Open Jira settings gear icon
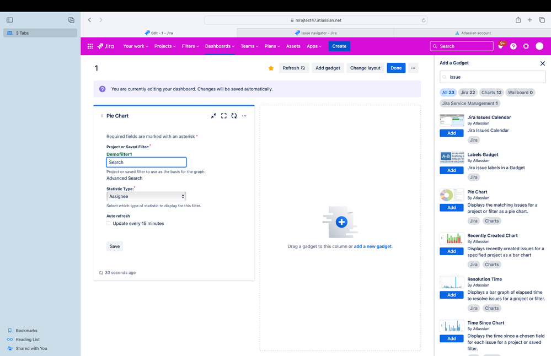The height and width of the screenshot is (356, 551). pyautogui.click(x=526, y=46)
